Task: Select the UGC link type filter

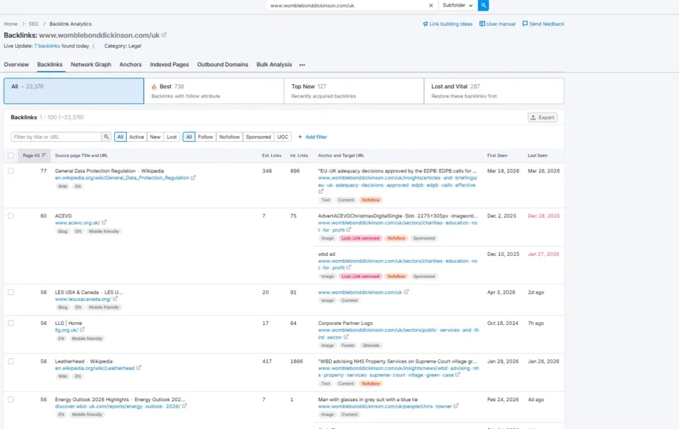Action: [x=282, y=137]
